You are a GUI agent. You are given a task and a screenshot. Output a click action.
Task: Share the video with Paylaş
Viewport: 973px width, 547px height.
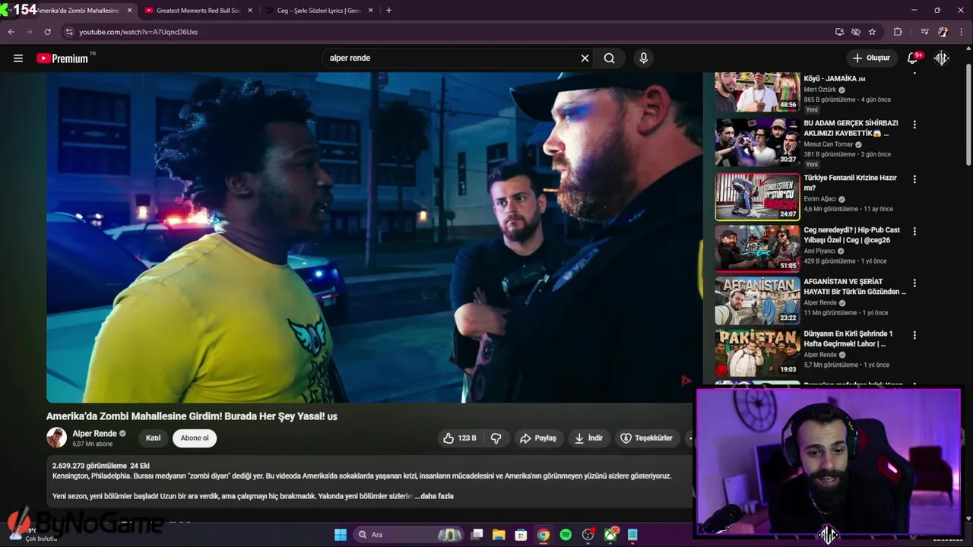click(x=538, y=438)
